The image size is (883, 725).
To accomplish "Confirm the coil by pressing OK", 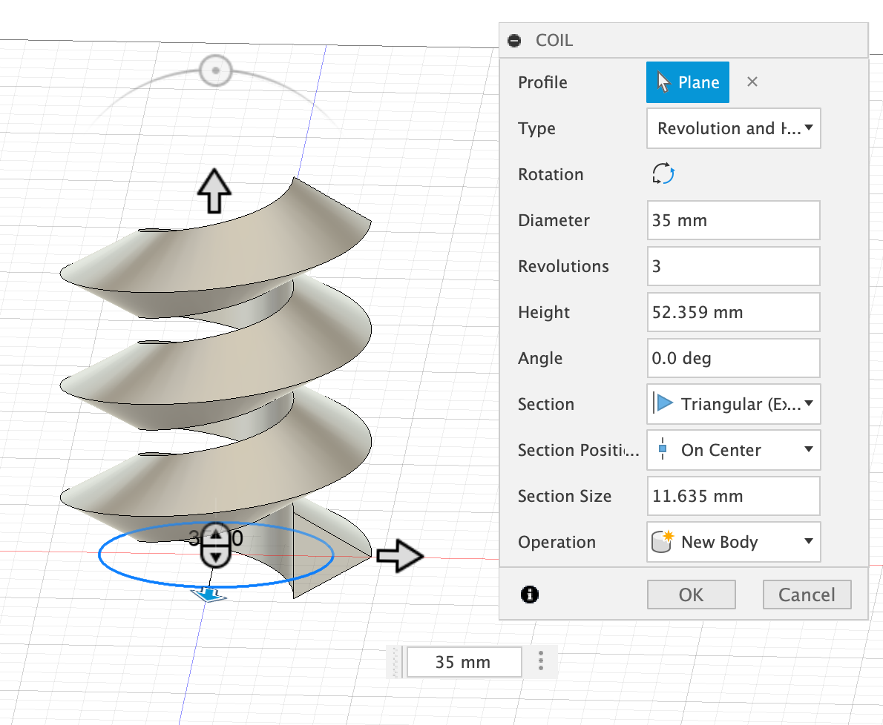I will tap(691, 594).
